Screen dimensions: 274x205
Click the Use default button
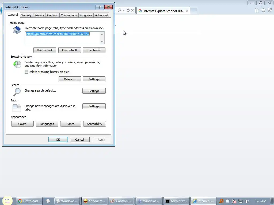[70, 50]
